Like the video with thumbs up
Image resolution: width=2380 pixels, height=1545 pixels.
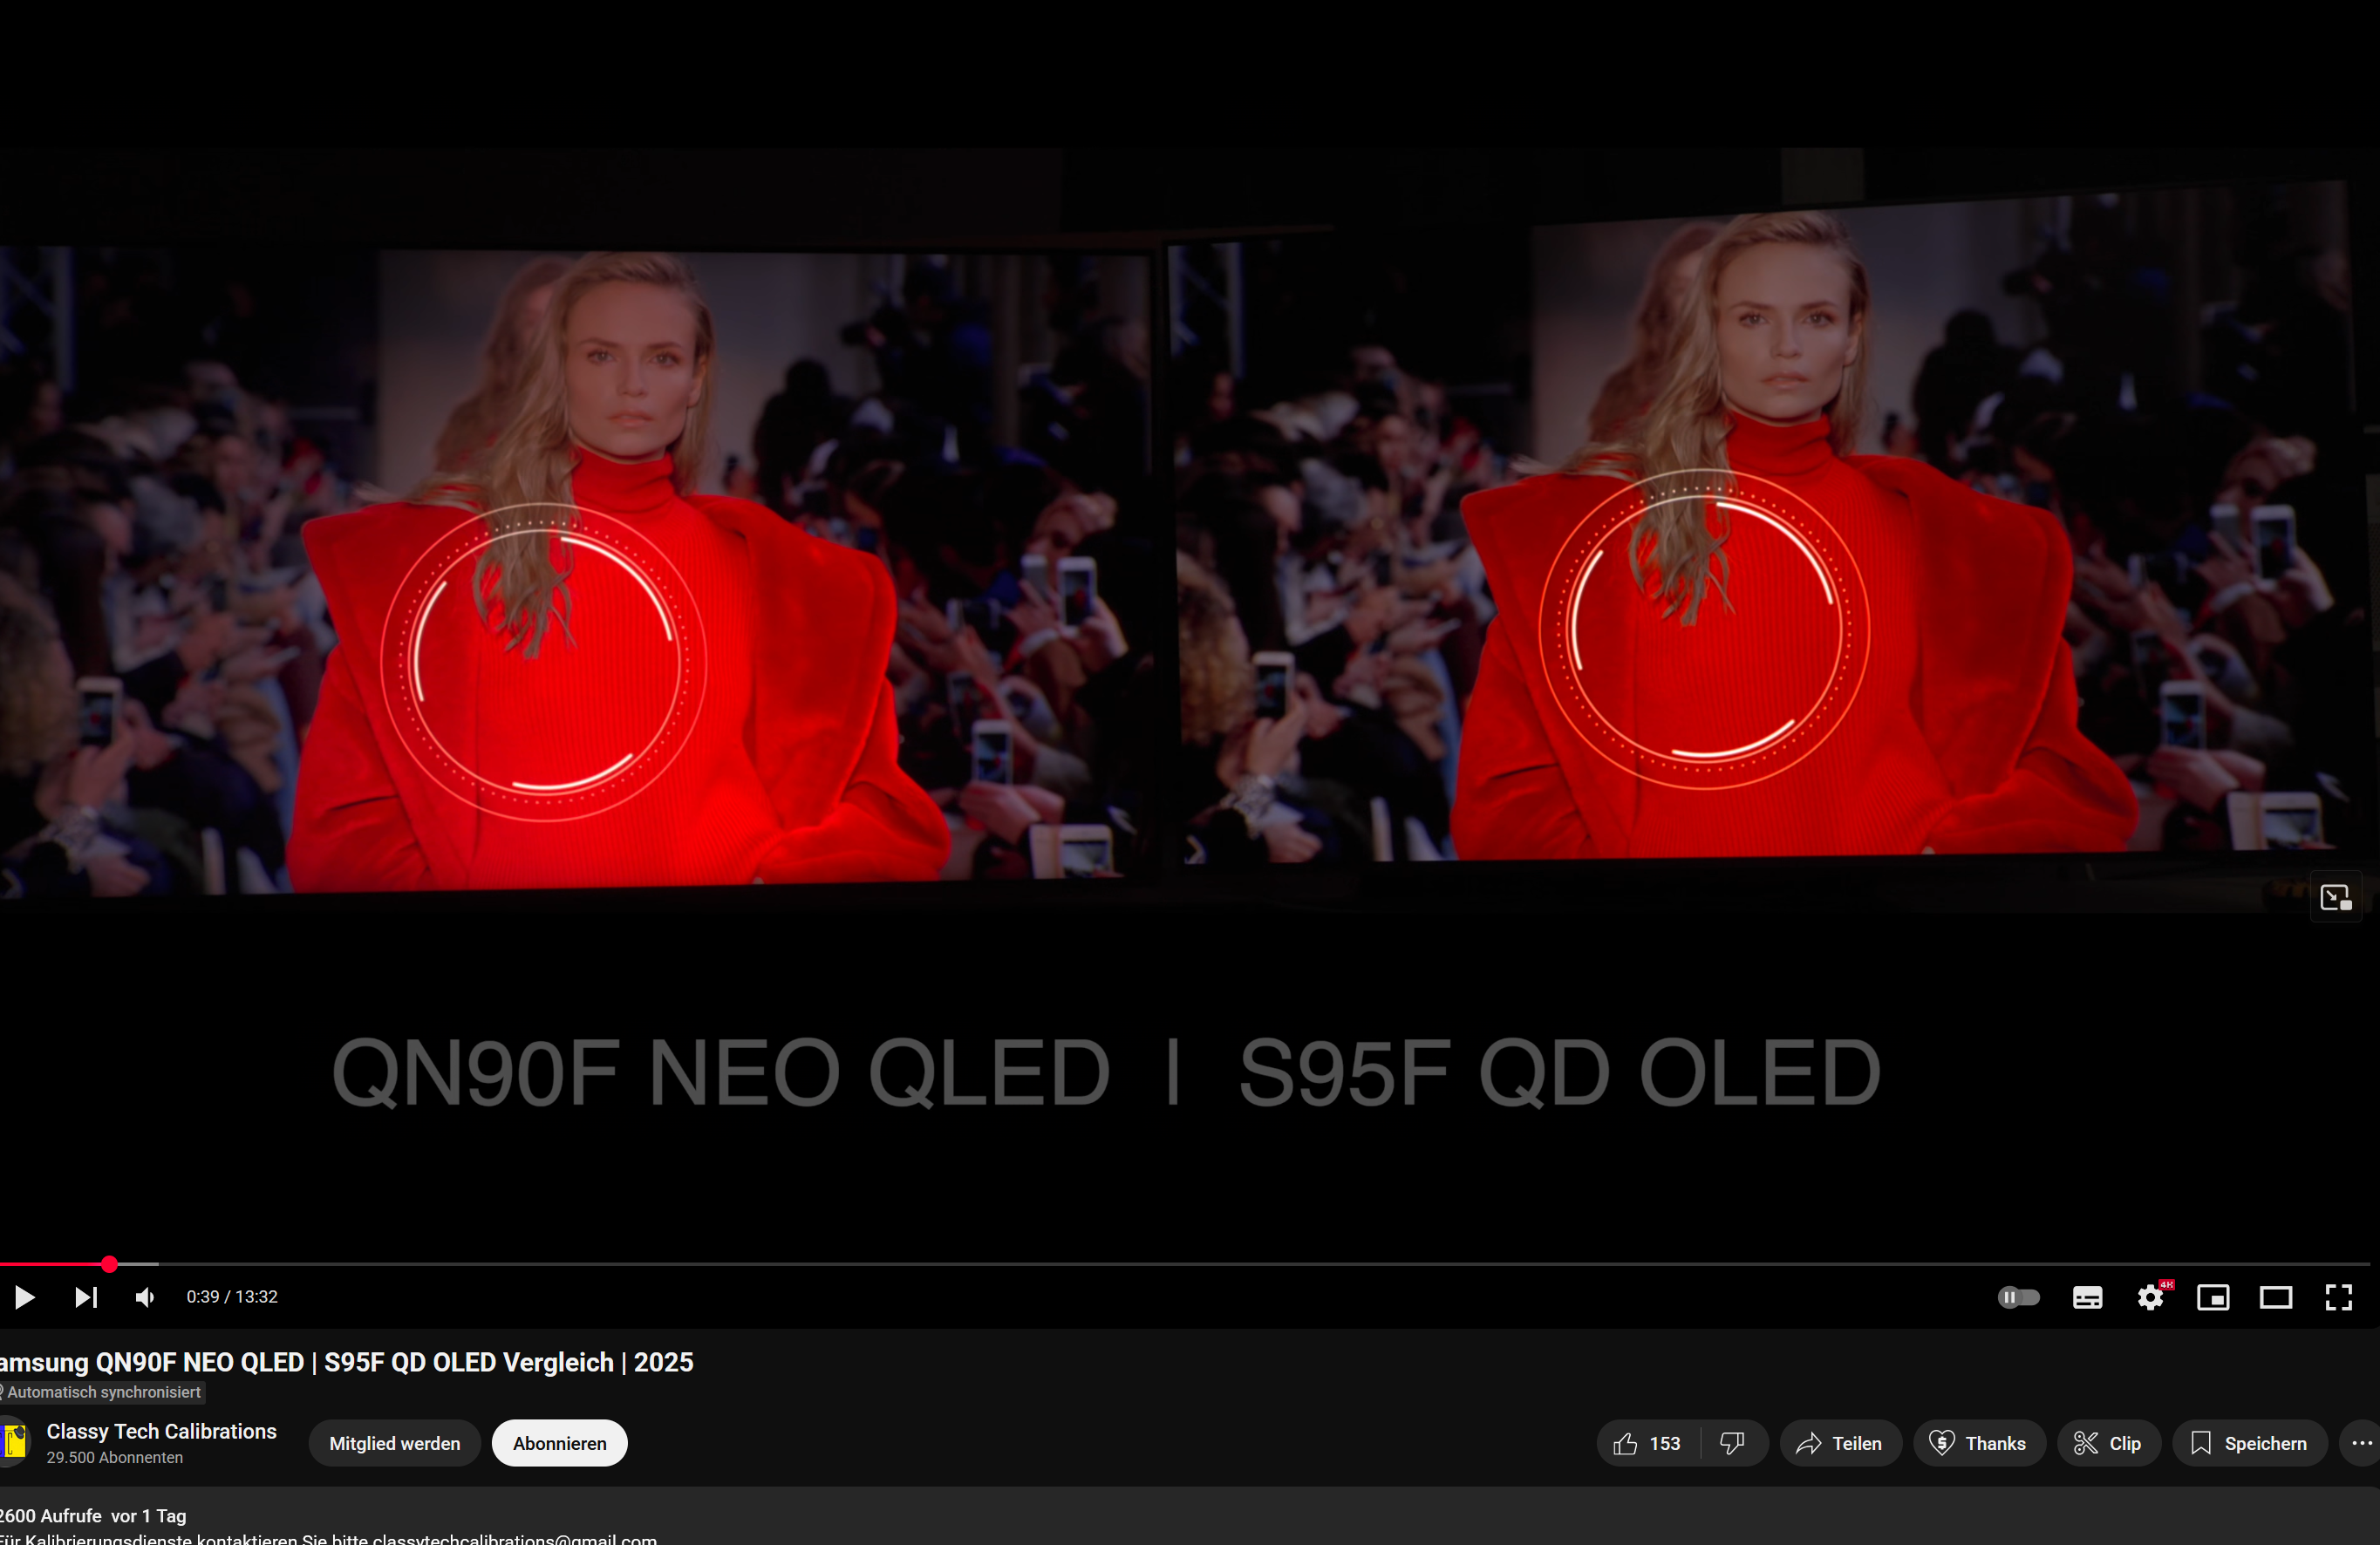pos(1647,1443)
